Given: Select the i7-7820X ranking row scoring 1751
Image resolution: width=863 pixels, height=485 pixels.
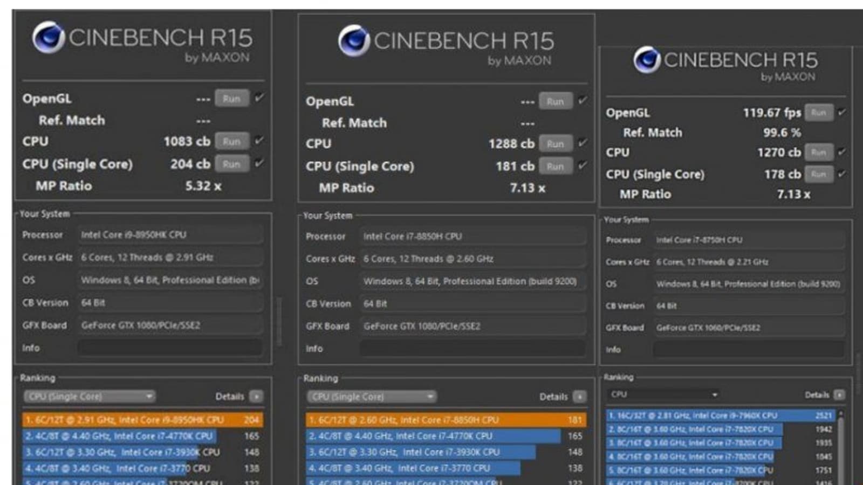Looking at the screenshot, I should tap(721, 470).
